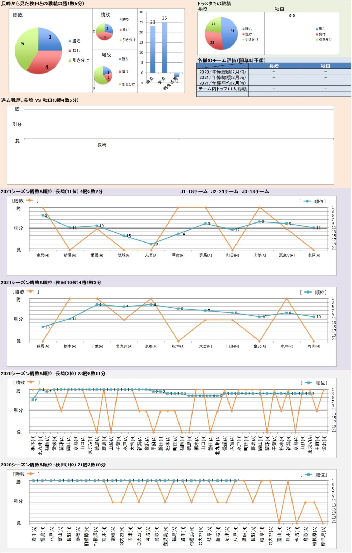The width and height of the screenshot is (352, 553).
Task: Select the 失点 bar showing 25
Action: point(164,48)
